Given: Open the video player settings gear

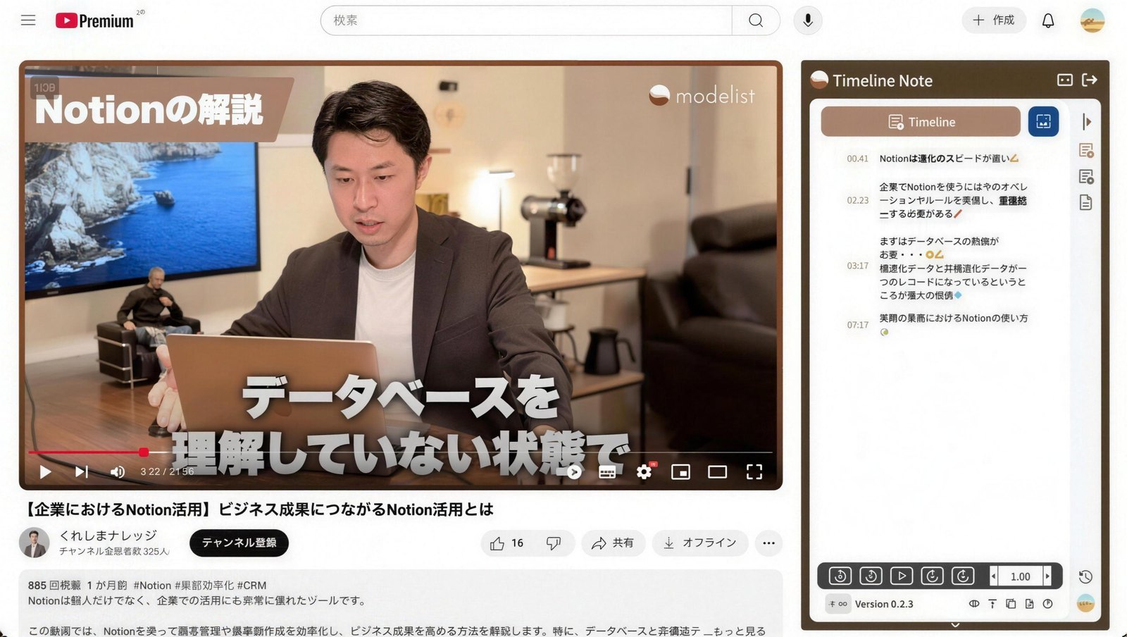Looking at the screenshot, I should [x=644, y=471].
